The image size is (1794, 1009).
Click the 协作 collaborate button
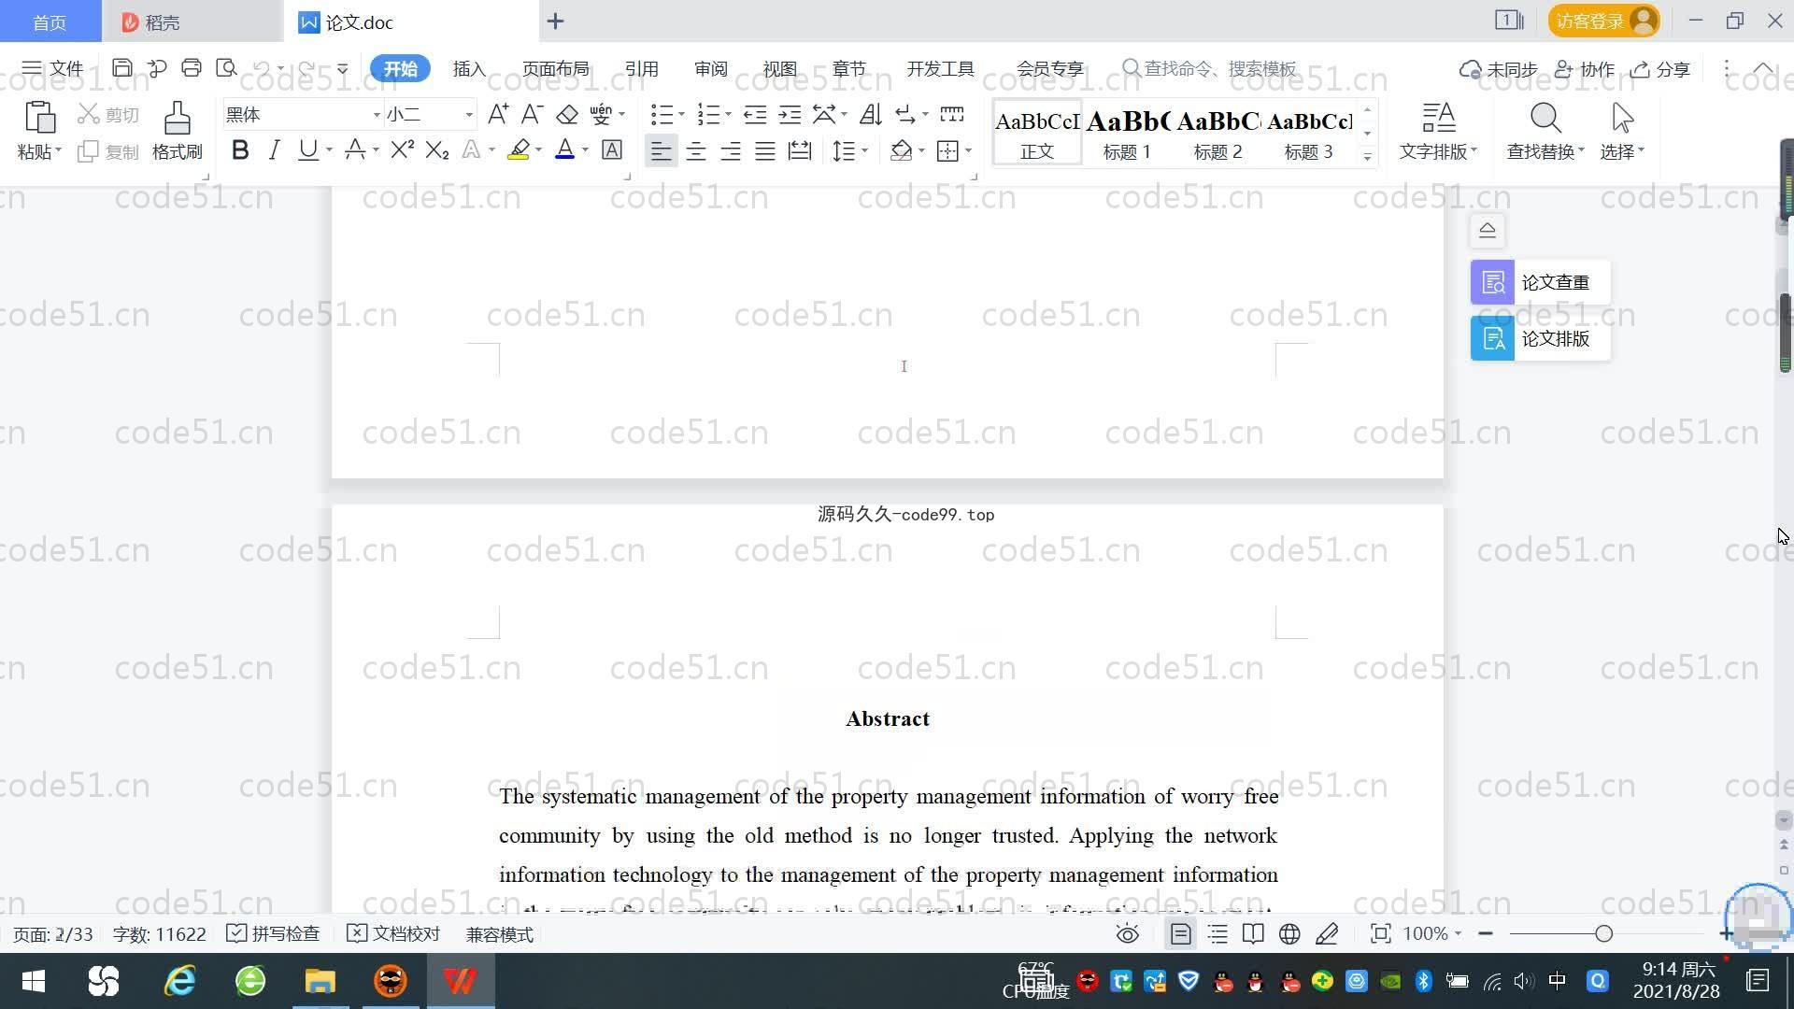(x=1585, y=69)
